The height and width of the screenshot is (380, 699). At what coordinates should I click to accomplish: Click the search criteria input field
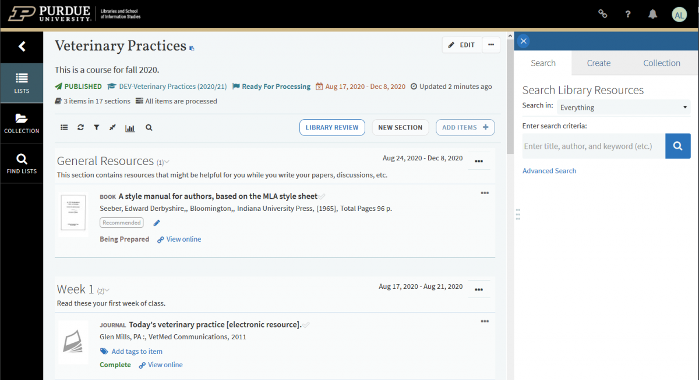coord(594,146)
